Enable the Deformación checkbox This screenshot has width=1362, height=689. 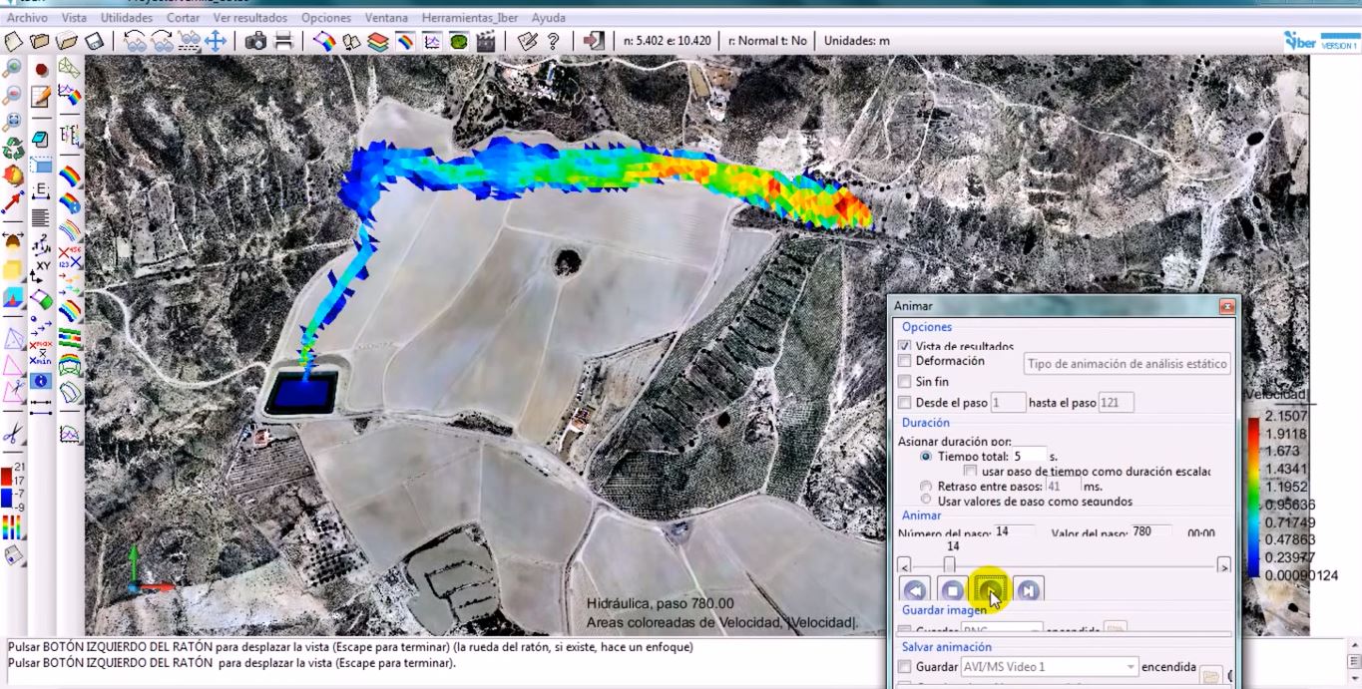905,361
